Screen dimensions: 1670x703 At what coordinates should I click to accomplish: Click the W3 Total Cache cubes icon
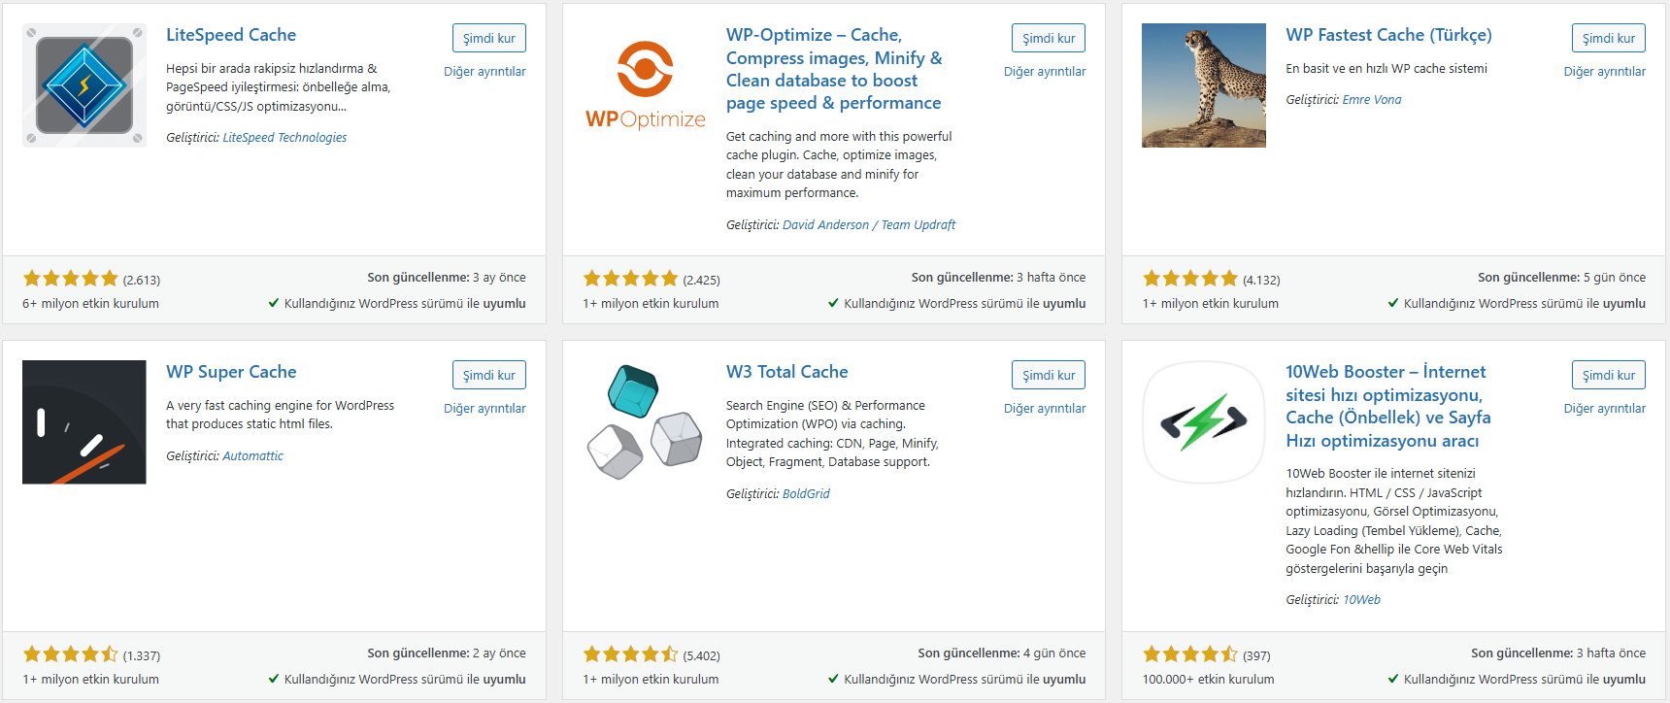tap(645, 422)
